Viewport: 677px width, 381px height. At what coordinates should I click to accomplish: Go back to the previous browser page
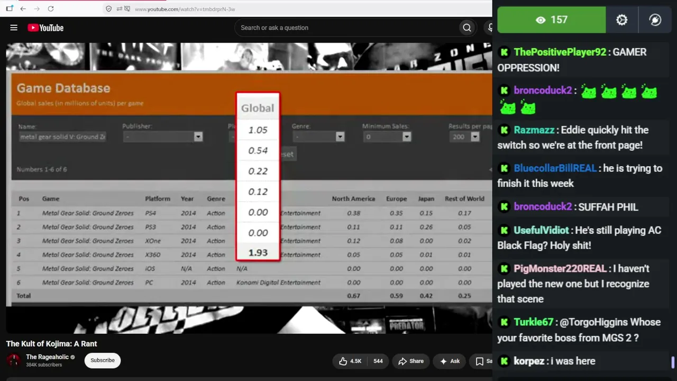(x=23, y=9)
